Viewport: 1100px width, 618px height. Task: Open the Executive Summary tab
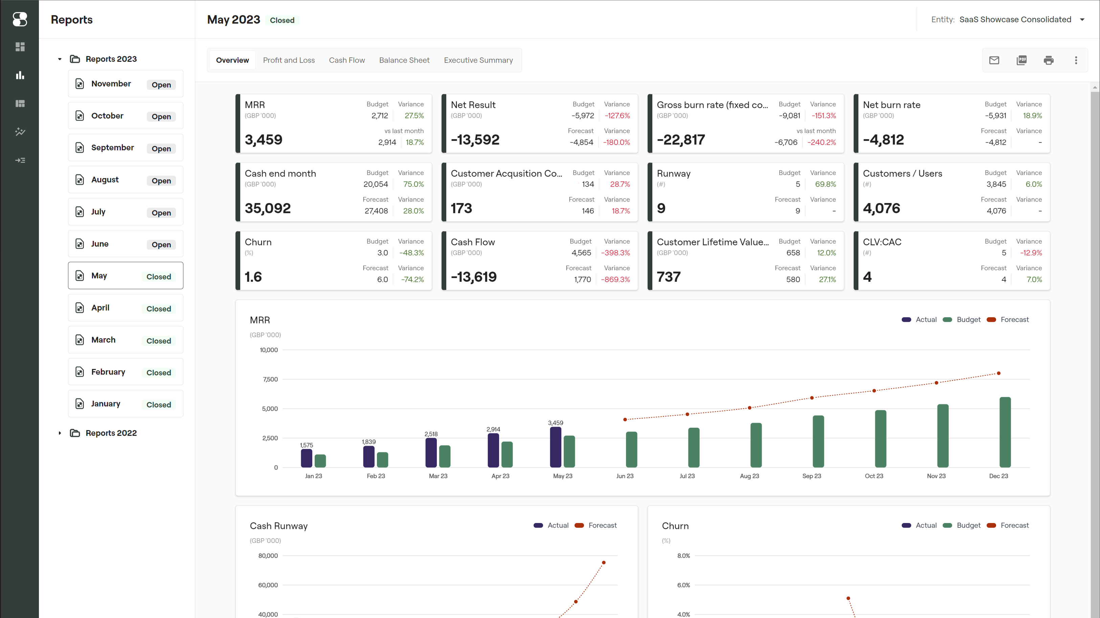(478, 60)
